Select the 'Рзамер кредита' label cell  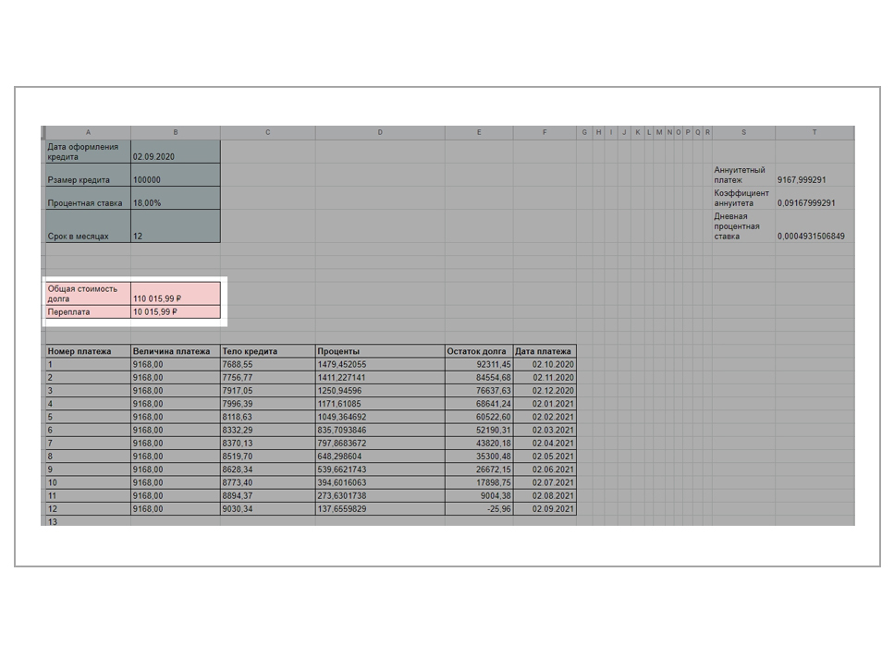click(x=89, y=175)
